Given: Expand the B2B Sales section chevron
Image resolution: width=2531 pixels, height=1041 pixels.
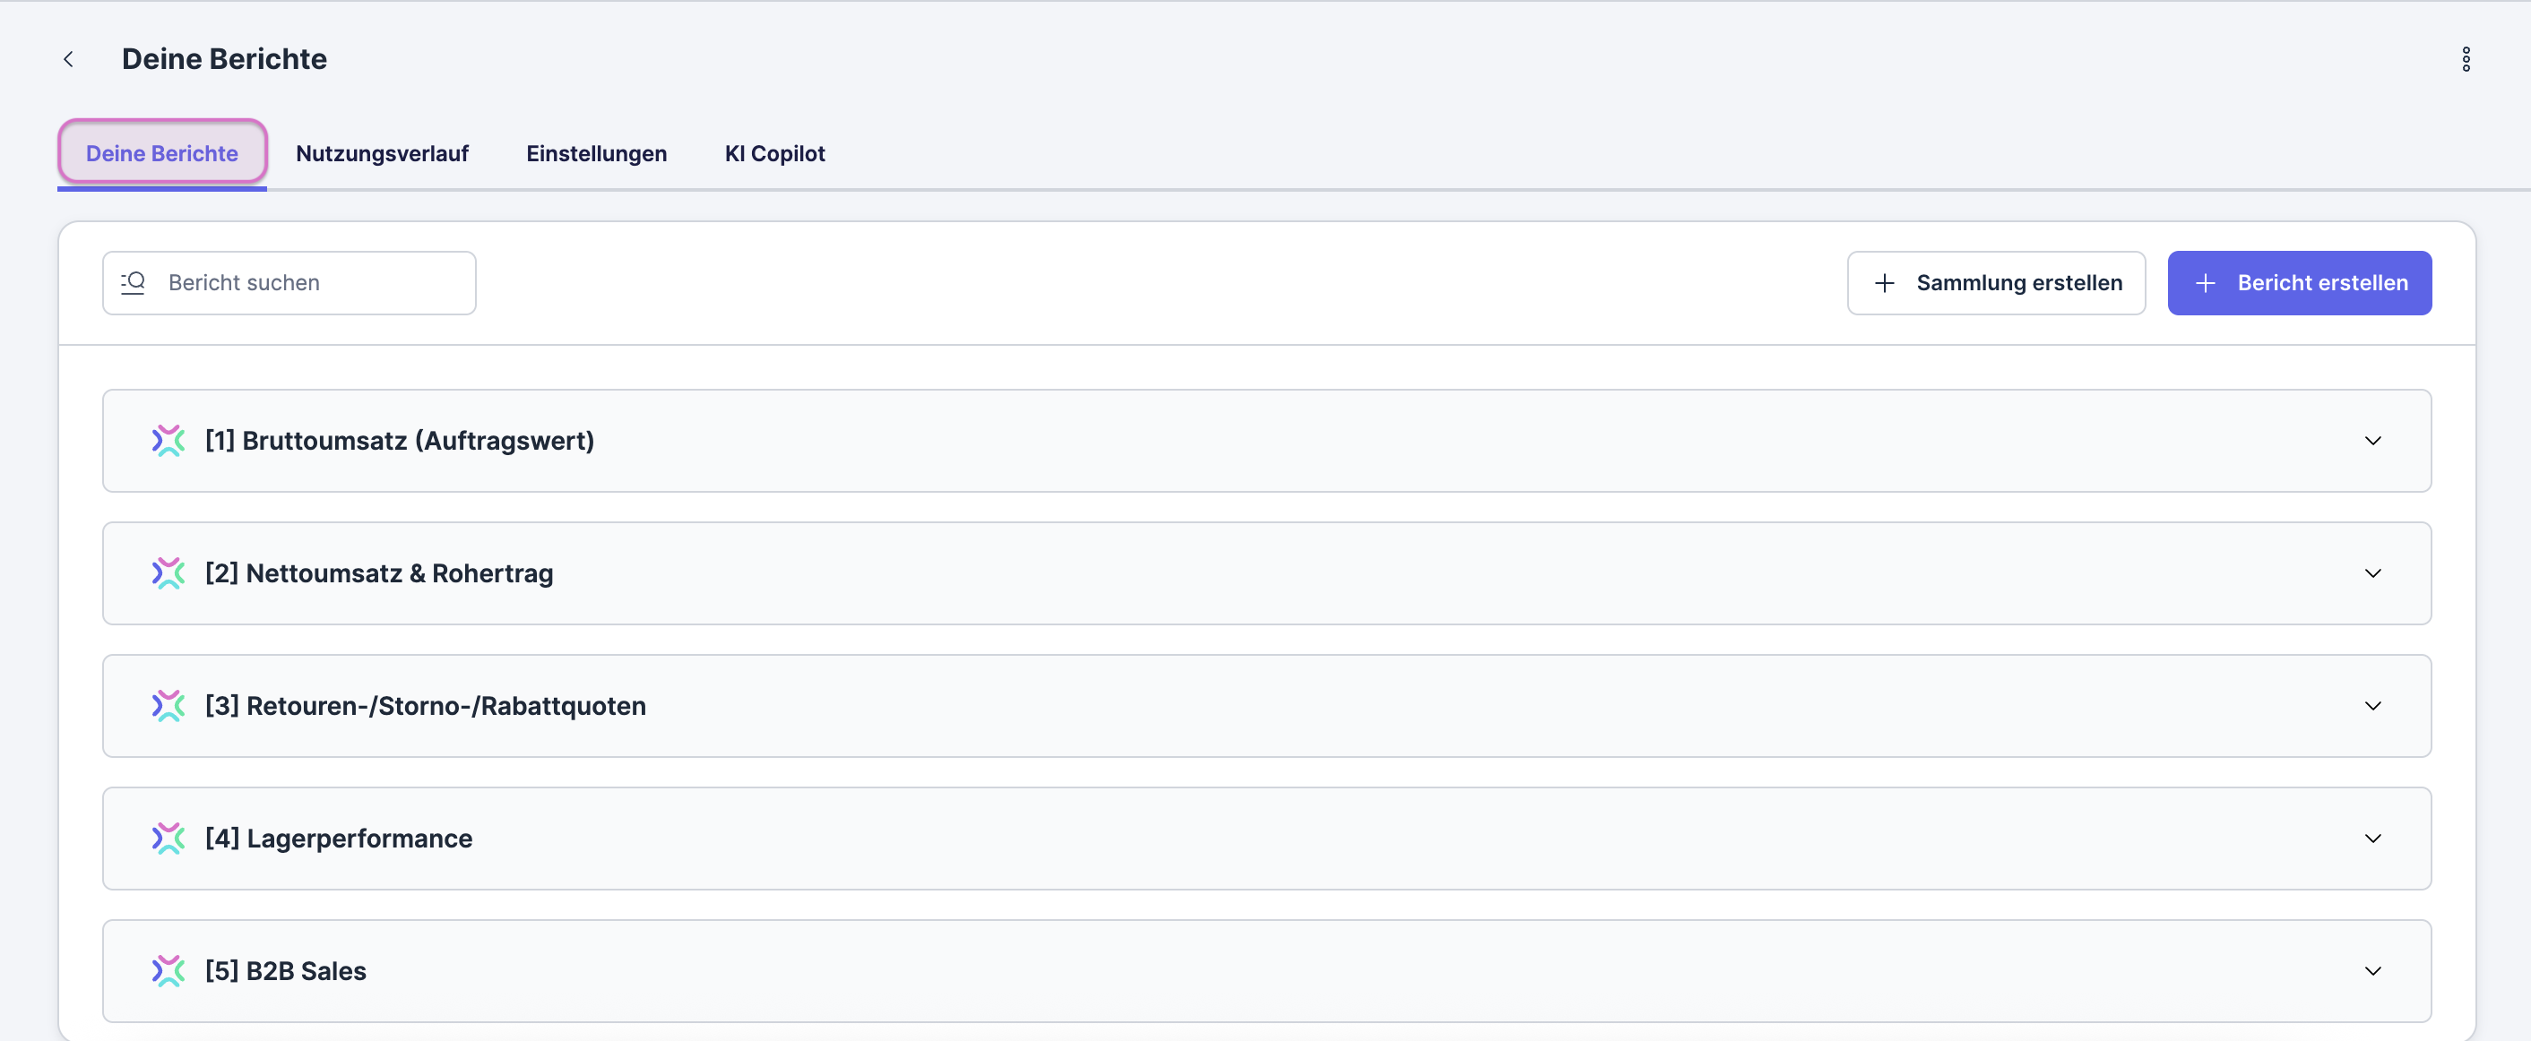Looking at the screenshot, I should coord(2371,971).
